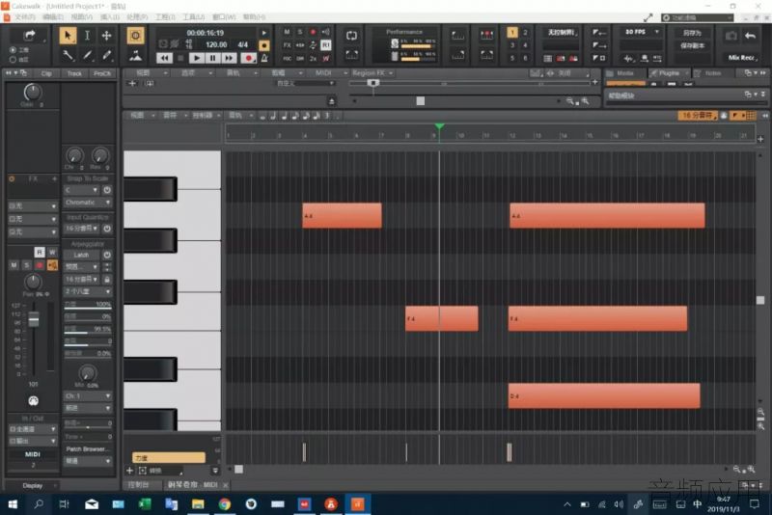Click the D4 note in piano roll
Screen dimensions: 772x515
click(604, 396)
